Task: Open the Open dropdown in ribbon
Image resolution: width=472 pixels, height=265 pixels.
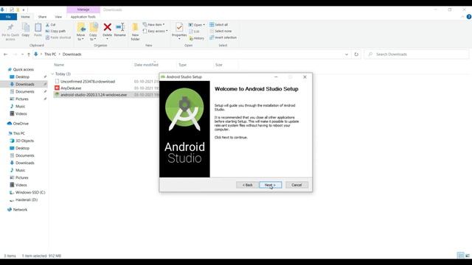Action: click(x=197, y=24)
